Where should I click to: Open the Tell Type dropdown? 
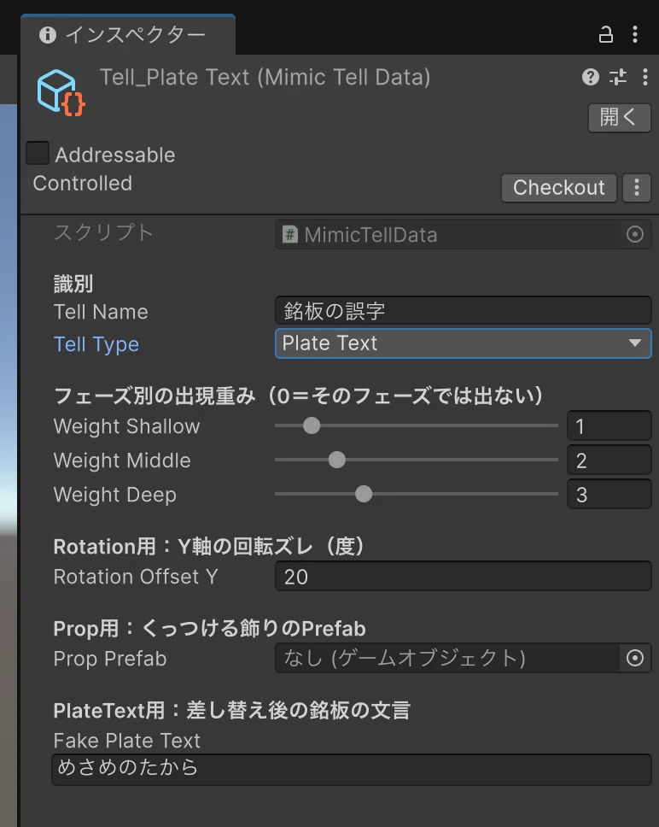click(463, 343)
